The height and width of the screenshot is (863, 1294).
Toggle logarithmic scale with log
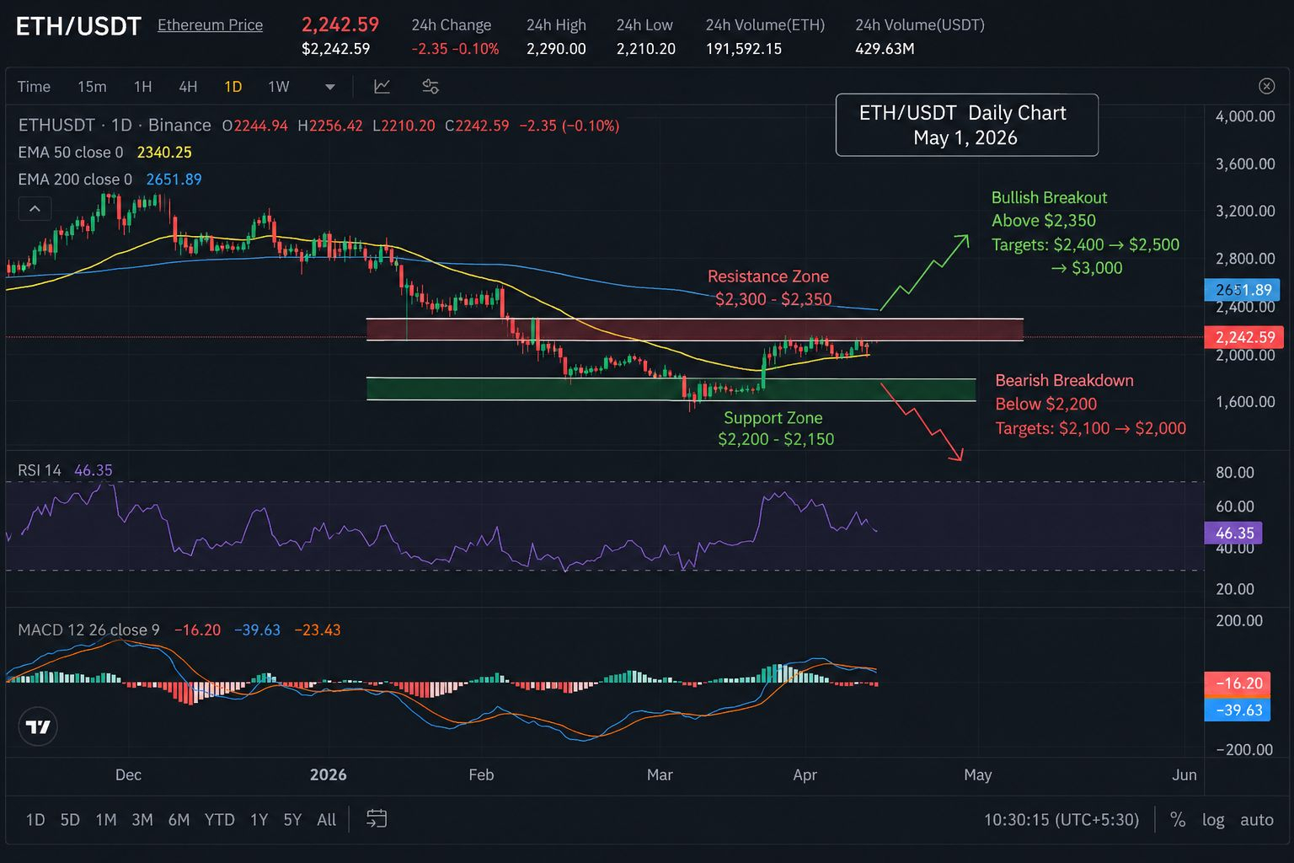point(1213,819)
